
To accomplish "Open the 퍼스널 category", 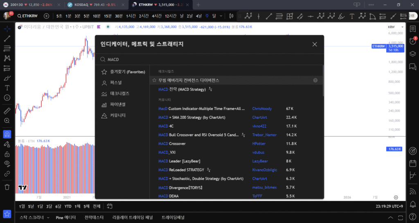I will coord(112,83).
